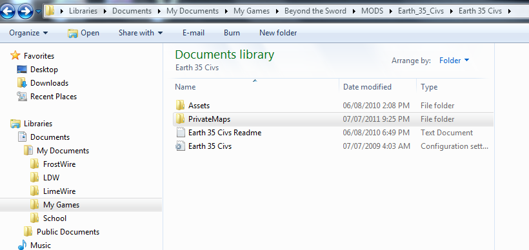Expand the arrow after Beyond the Sword
Image resolution: width=529 pixels, height=250 pixels.
tap(354, 11)
